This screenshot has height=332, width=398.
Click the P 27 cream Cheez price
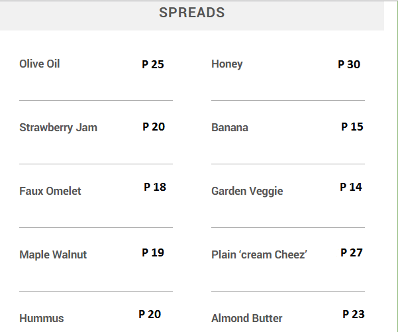pos(352,252)
